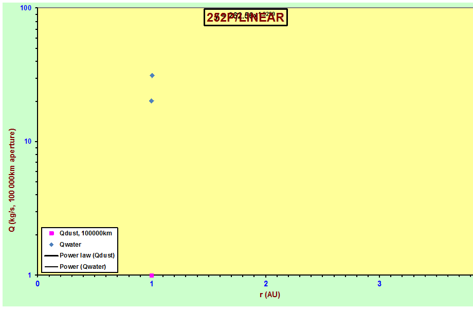Select the lower blue Qwater data point
The image size is (473, 309).
pos(152,101)
